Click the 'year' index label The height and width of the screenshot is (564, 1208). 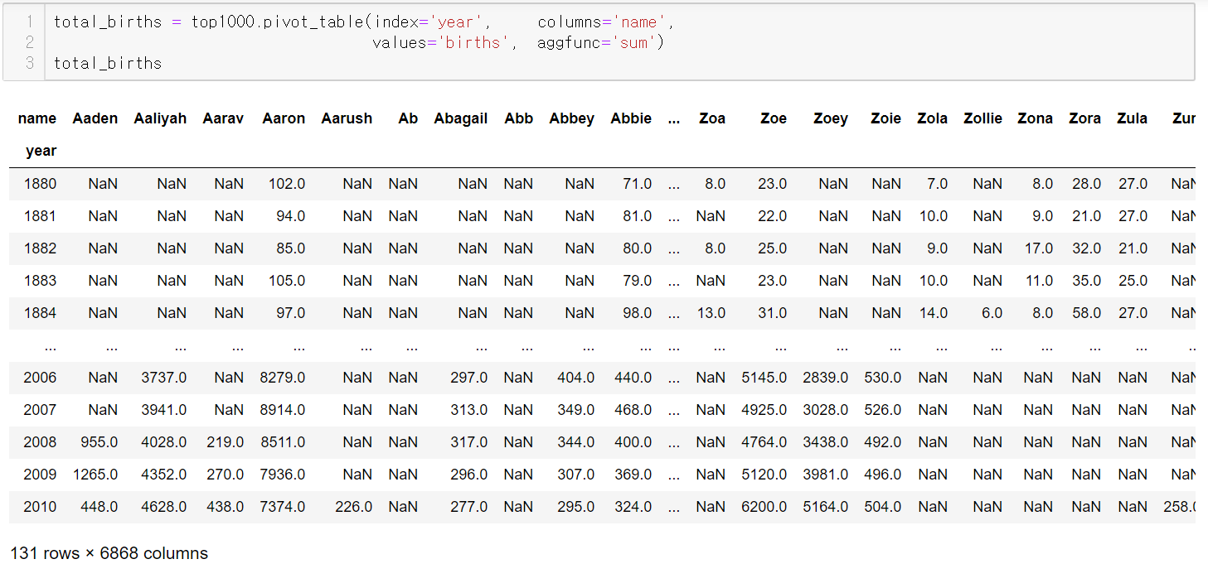(41, 151)
